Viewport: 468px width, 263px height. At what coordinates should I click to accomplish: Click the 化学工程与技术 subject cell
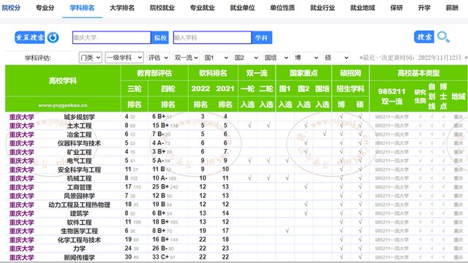point(79,240)
